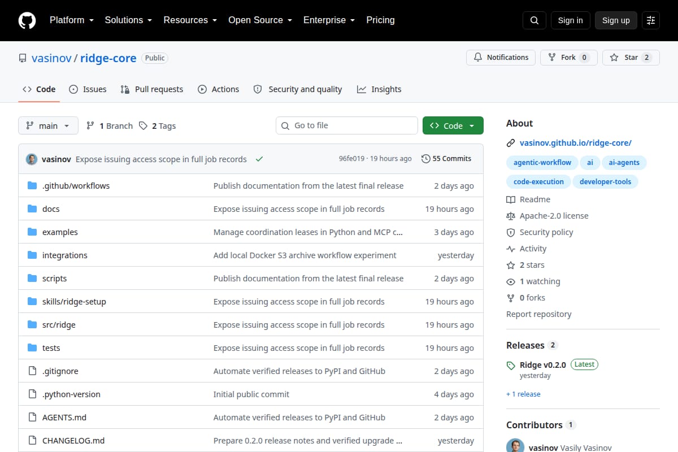The image size is (678, 452).
Task: Click the folder icon for src/ridge
Action: tap(32, 325)
